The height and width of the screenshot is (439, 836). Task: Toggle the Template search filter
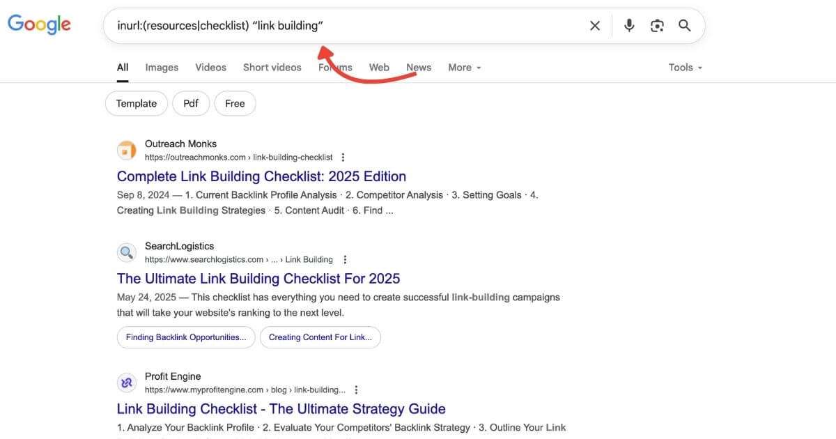(136, 103)
